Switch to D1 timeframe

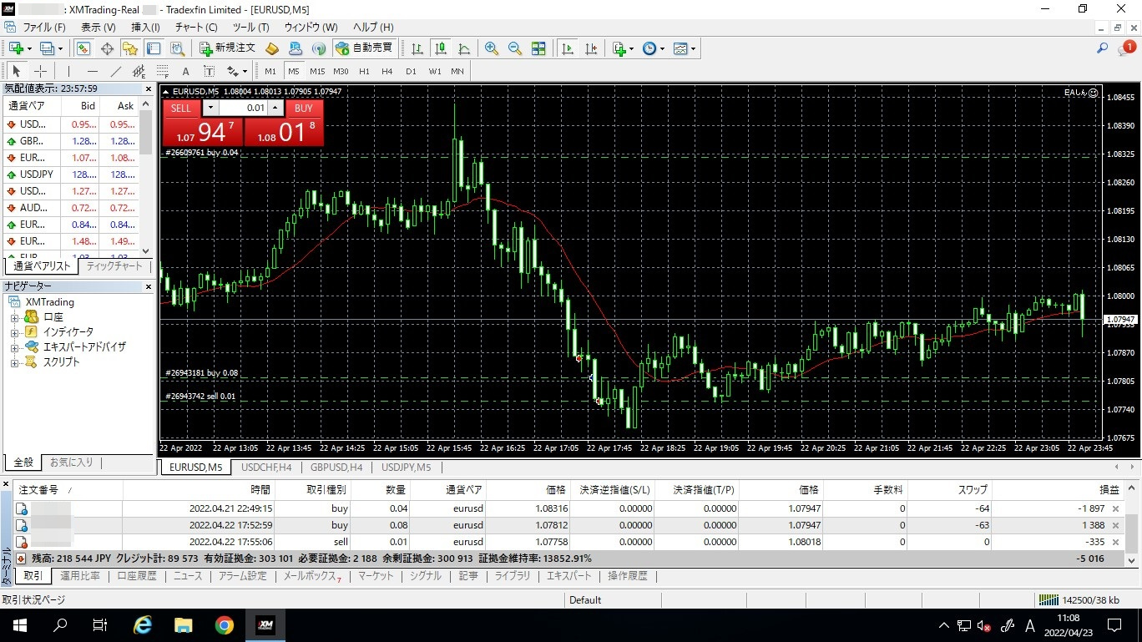[x=411, y=71]
